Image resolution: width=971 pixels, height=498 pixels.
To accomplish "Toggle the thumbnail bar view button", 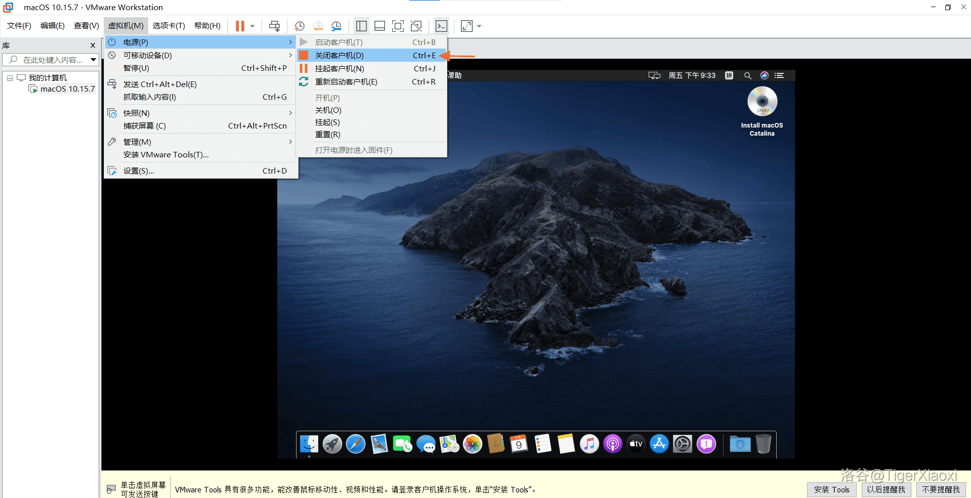I will point(379,26).
